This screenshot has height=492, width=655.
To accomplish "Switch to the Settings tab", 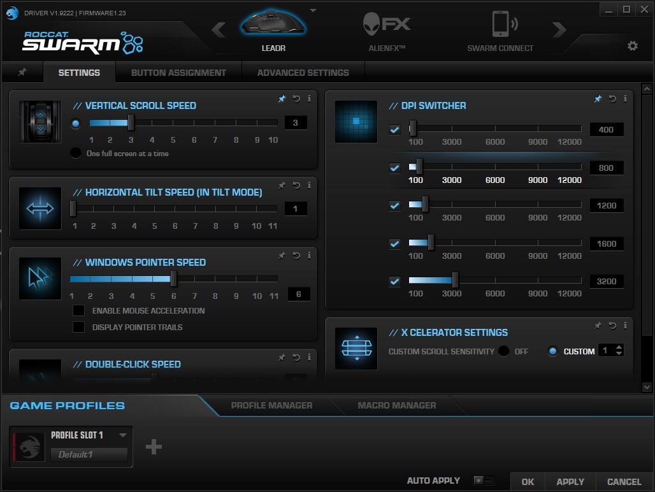I will (79, 73).
